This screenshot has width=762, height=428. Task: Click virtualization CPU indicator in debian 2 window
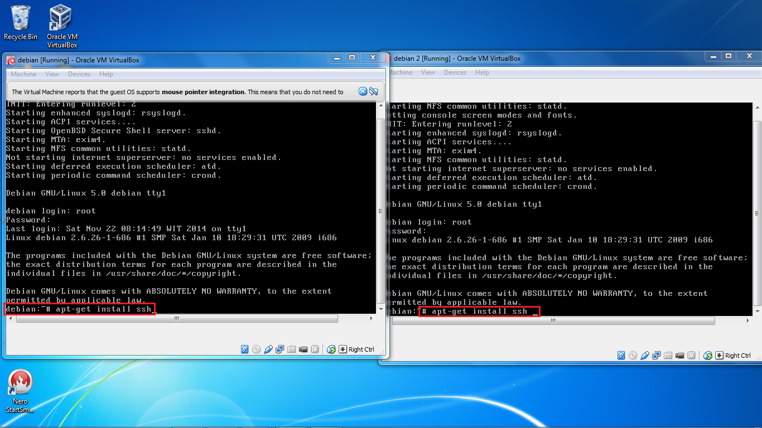pos(692,356)
